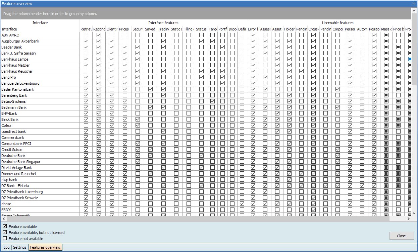
Task: Click the horizontal scrollbar right arrow
Action: point(408,219)
